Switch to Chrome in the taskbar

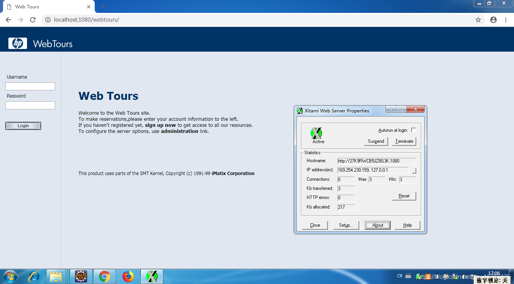[105, 276]
